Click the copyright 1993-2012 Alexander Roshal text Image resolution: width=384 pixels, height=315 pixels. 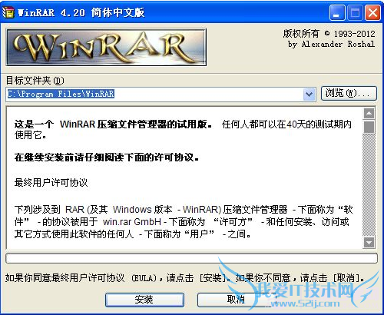[329, 38]
